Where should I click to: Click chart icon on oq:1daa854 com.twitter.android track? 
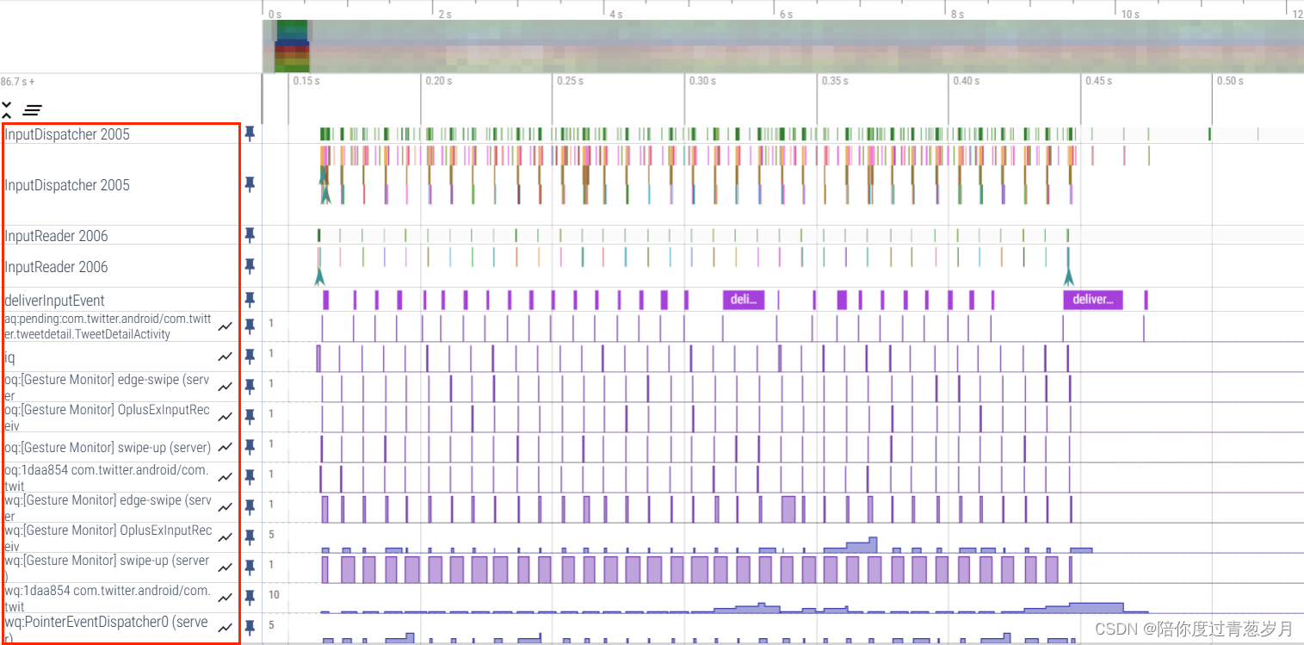point(226,477)
